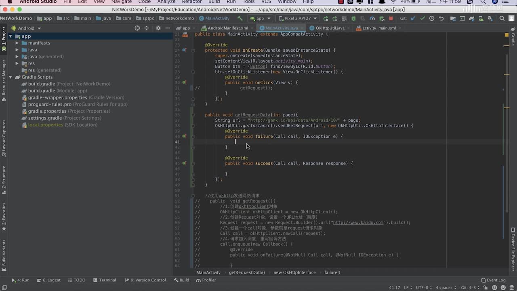Toggle the Layout Captures side tab
The height and width of the screenshot is (291, 517).
tap(4, 138)
